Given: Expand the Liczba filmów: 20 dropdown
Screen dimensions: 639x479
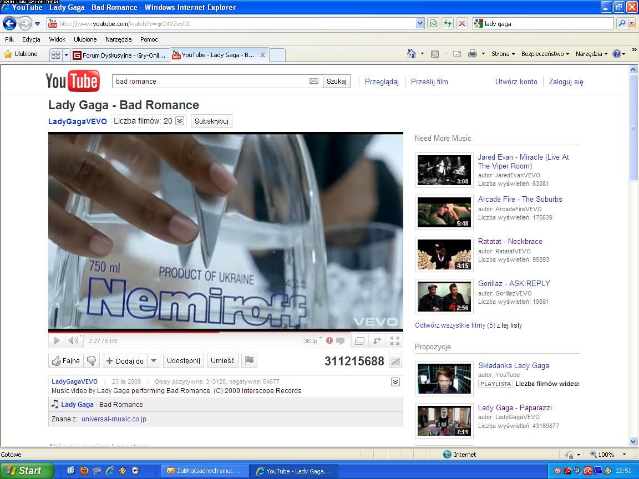Looking at the screenshot, I should [x=180, y=121].
